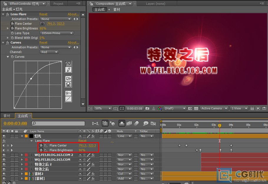This screenshot has width=268, height=184.
Task: Toggle the Flare Center stopwatch in Effect Controls
Action: tap(12, 24)
